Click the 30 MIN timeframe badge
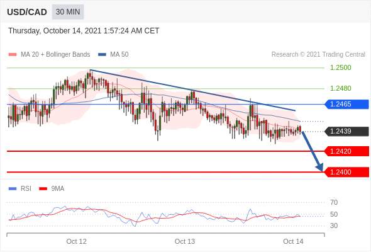Image resolution: width=371 pixels, height=252 pixels. pos(68,12)
